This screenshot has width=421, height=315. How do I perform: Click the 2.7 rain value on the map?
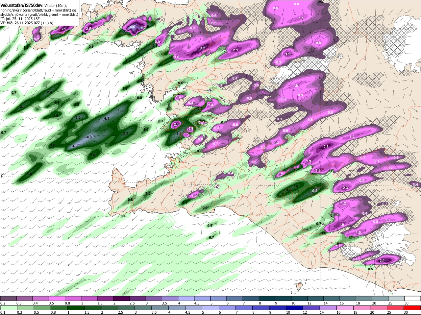click(x=155, y=46)
